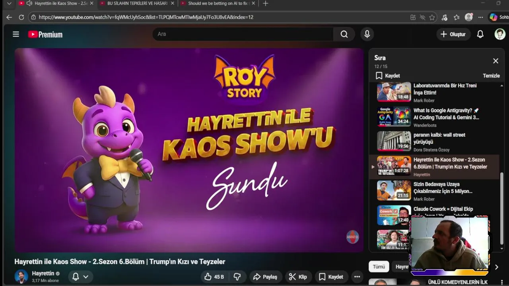The height and width of the screenshot is (286, 509).
Task: Close the Hayrettin ile Kaos Show tab
Action: pyautogui.click(x=92, y=3)
